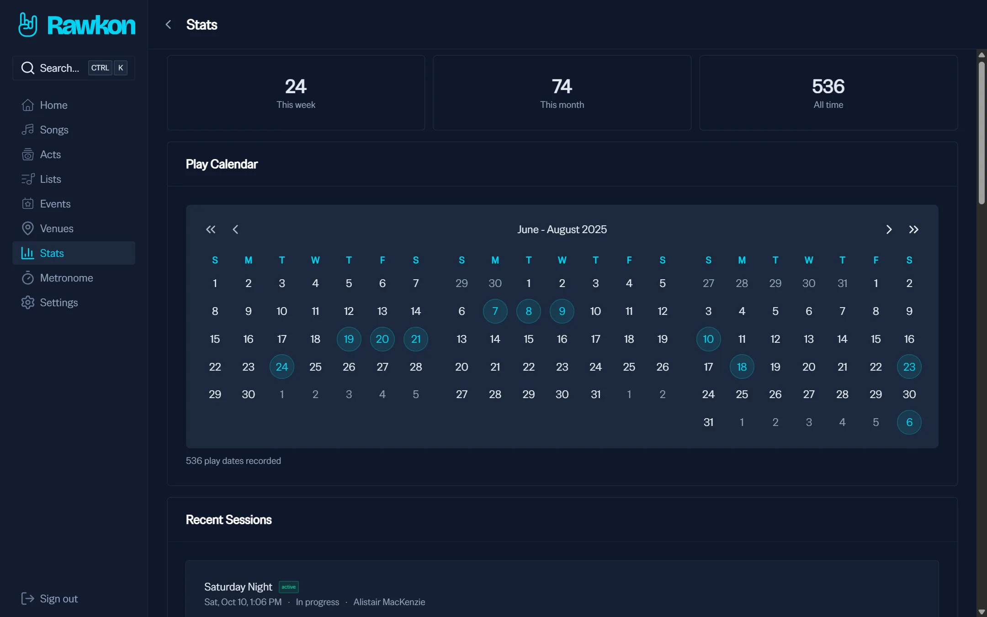Open the Saturday Night session
The image size is (987, 617).
tap(562, 589)
